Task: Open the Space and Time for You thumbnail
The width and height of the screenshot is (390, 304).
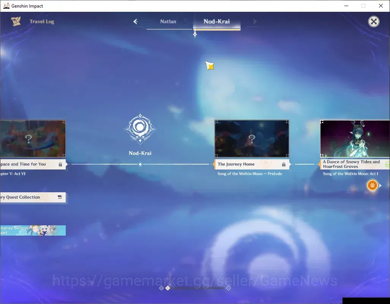Action: [x=33, y=138]
